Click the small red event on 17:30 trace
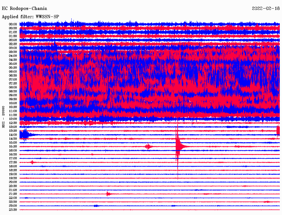The width and height of the screenshot is (282, 215). [x=32, y=162]
